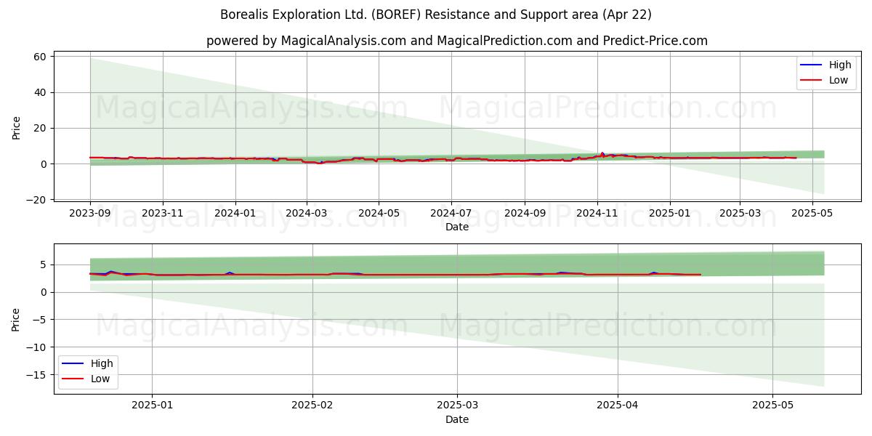Click the top chart '2024-05' date label
Image resolution: width=872 pixels, height=436 pixels.
tap(378, 214)
